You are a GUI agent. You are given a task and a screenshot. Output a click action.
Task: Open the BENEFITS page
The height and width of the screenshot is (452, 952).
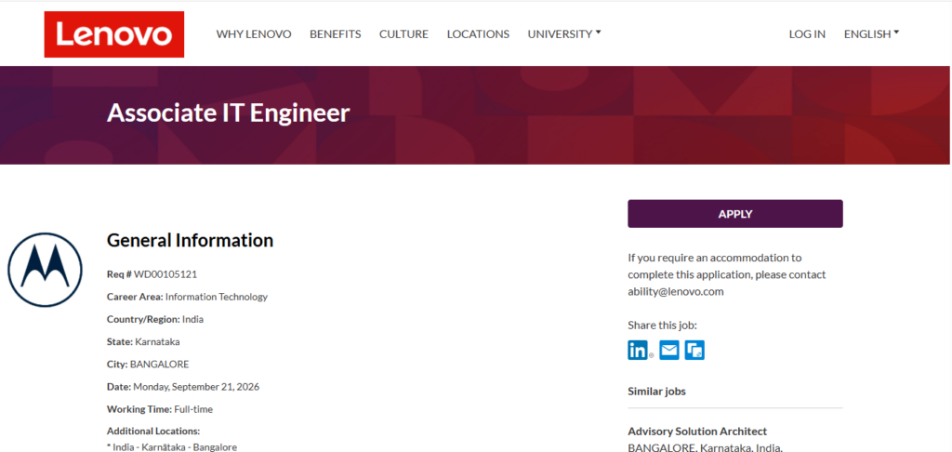click(x=335, y=34)
